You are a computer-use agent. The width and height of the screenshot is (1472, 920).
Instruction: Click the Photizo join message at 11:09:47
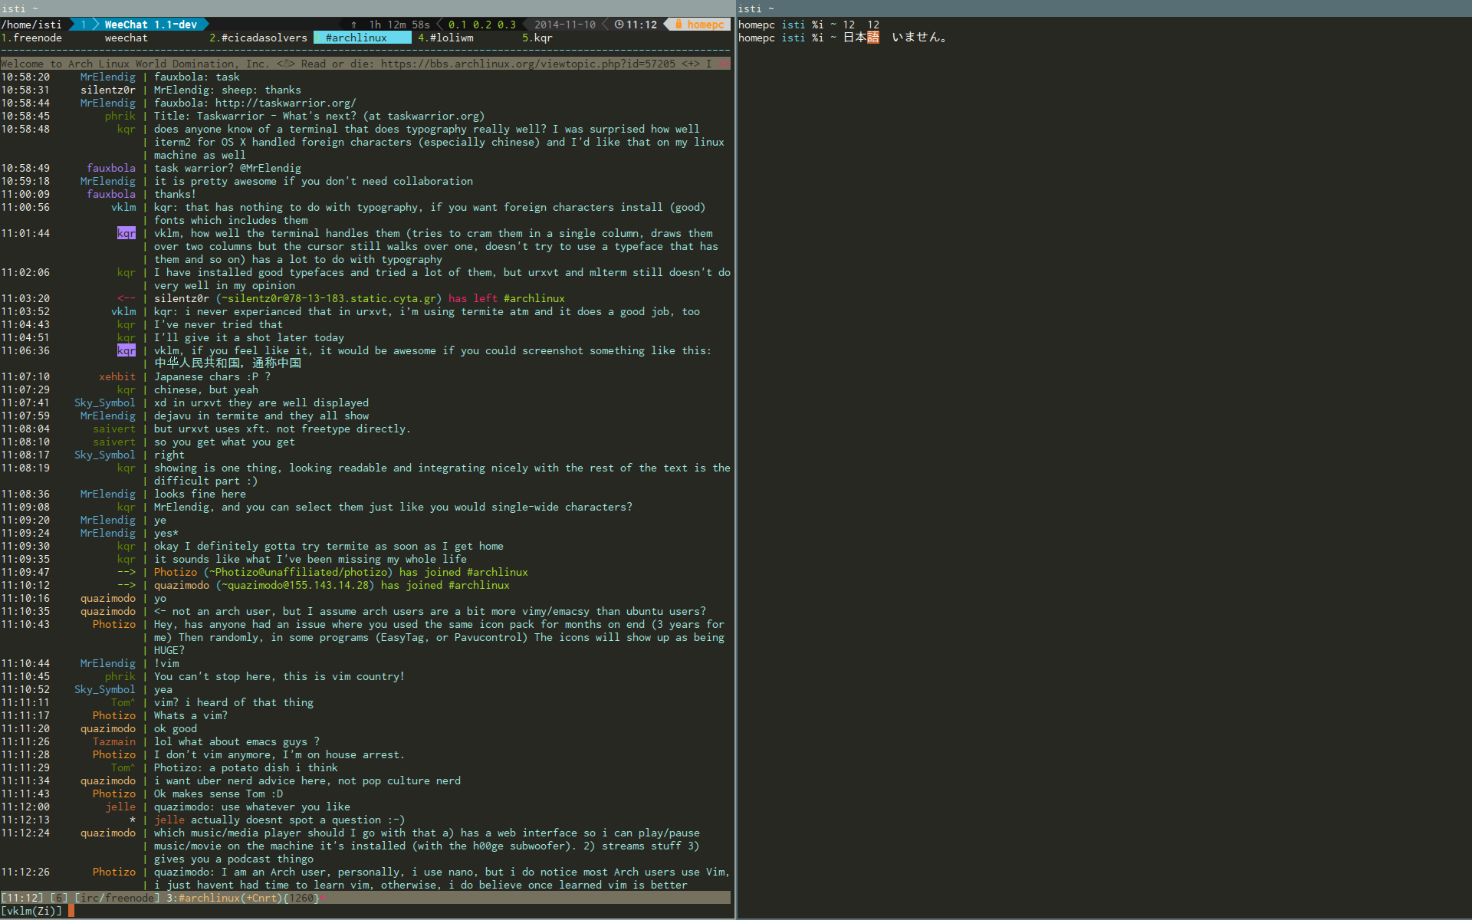341,572
